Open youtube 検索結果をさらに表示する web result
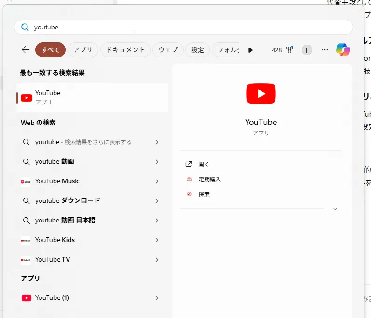Image resolution: width=371 pixels, height=318 pixels. [x=91, y=142]
